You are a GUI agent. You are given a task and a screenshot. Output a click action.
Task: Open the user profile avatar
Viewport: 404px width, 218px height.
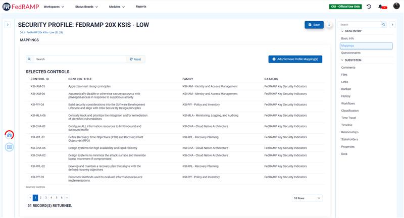click(x=396, y=6)
